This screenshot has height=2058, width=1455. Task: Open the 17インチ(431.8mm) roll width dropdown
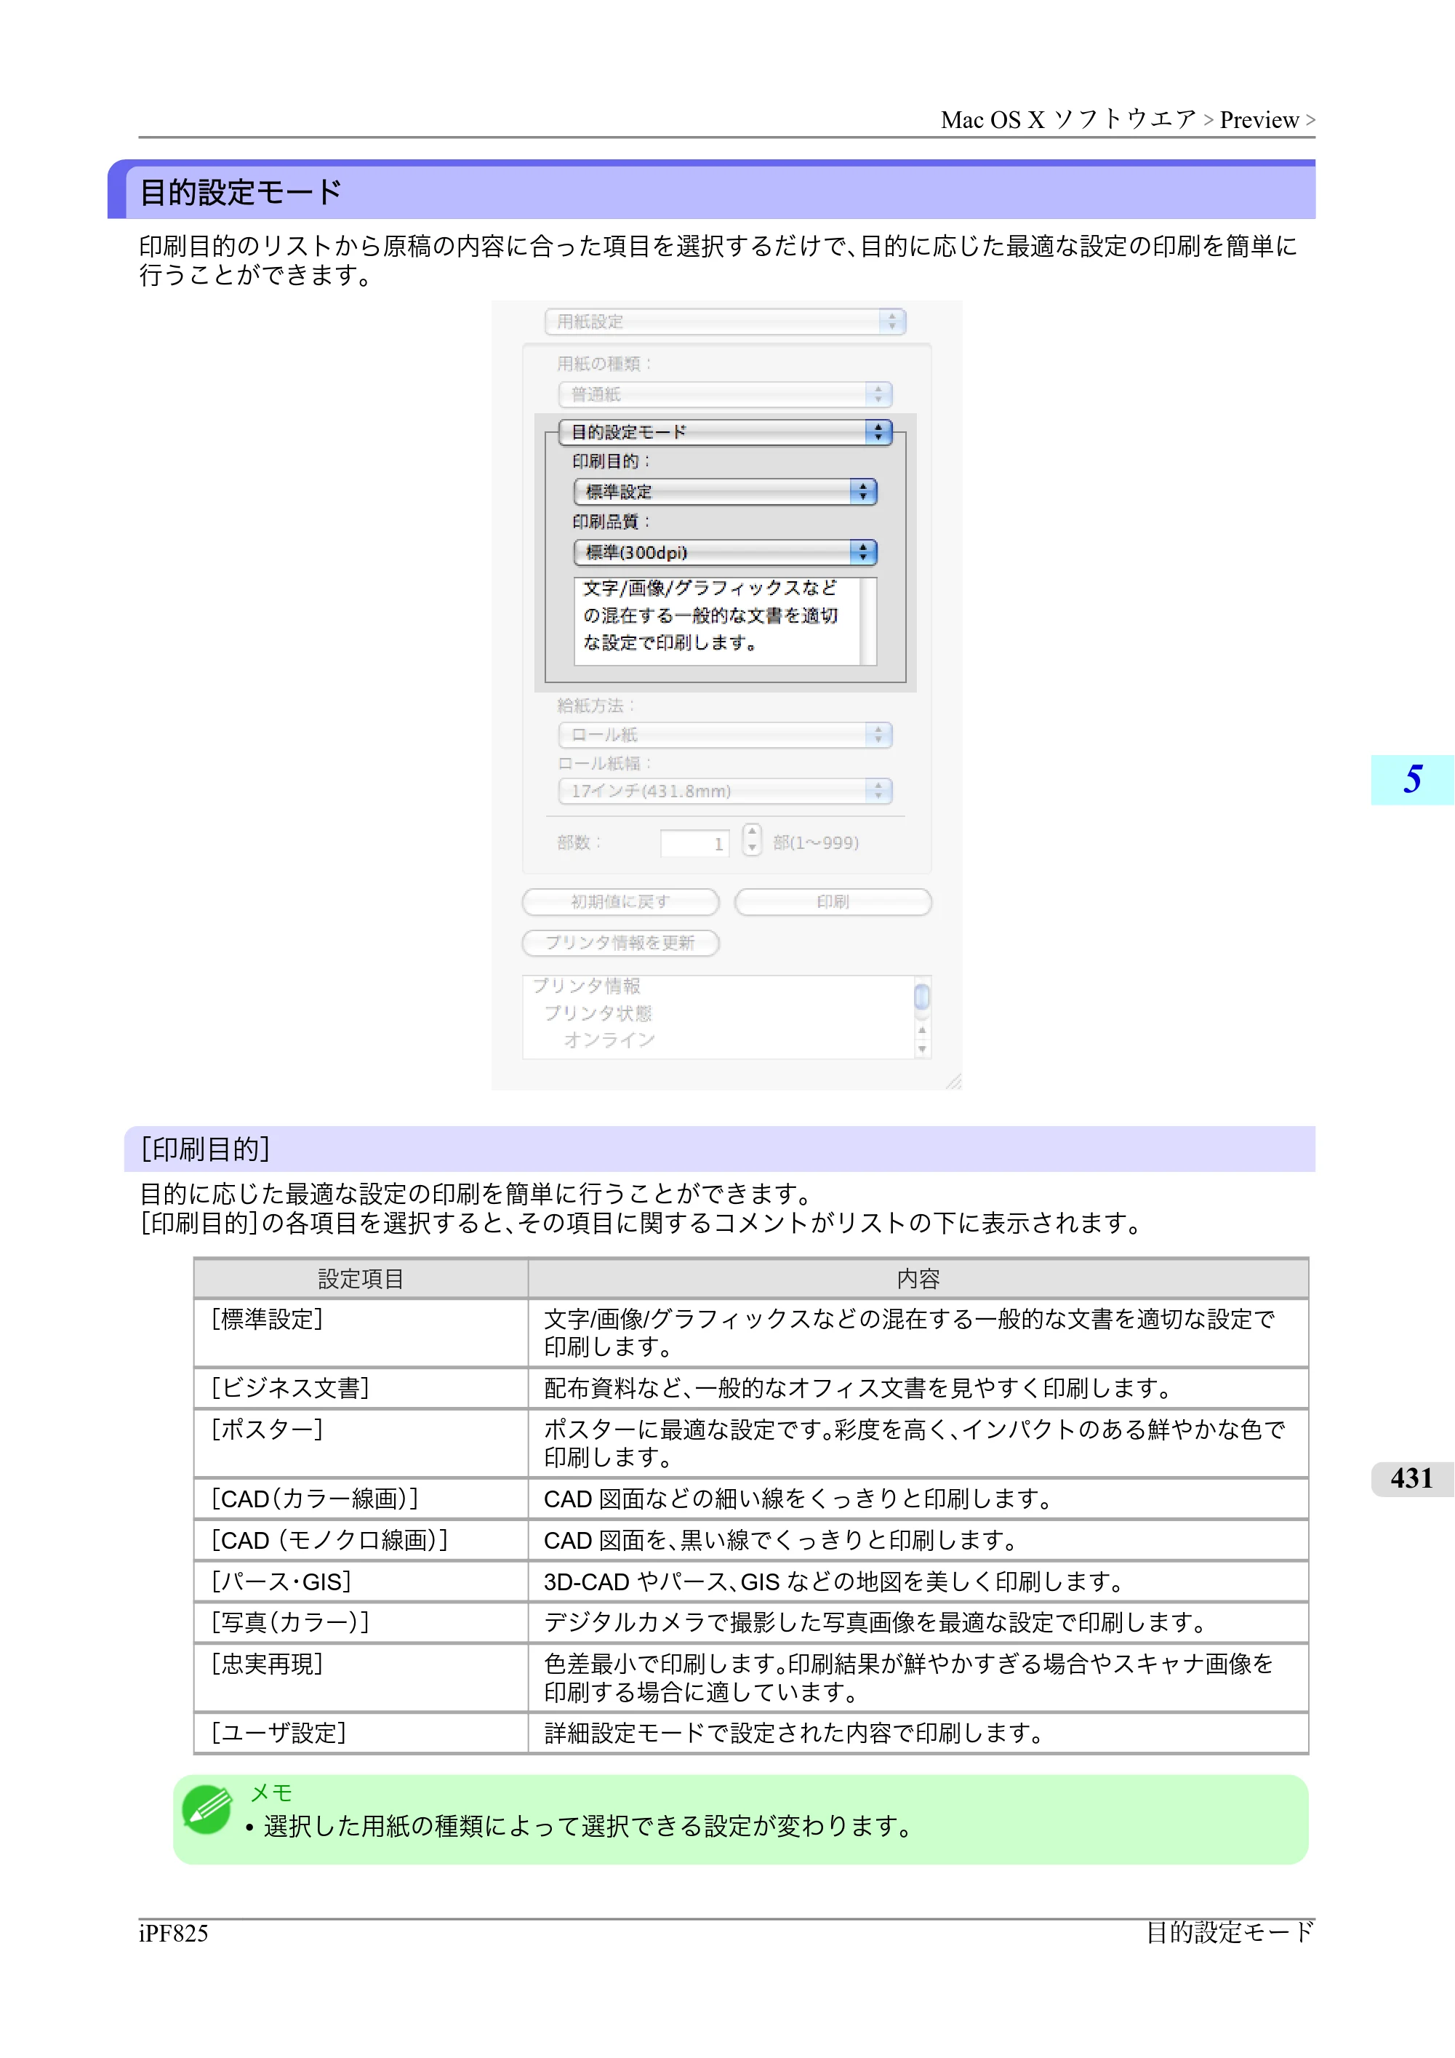coord(725,791)
